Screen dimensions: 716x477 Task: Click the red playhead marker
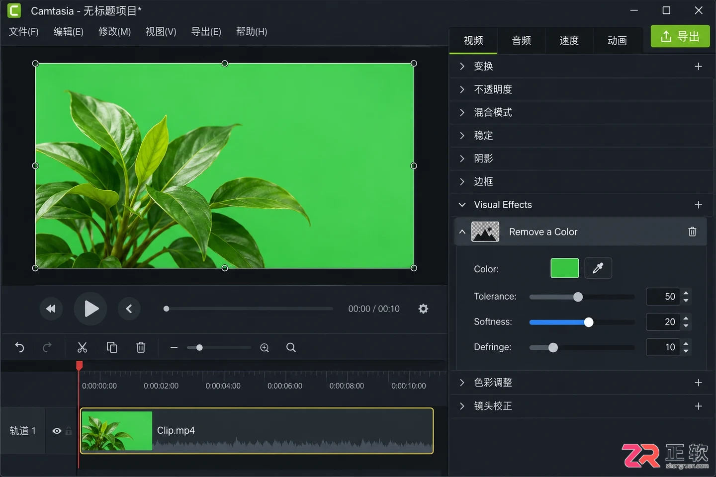coord(79,366)
